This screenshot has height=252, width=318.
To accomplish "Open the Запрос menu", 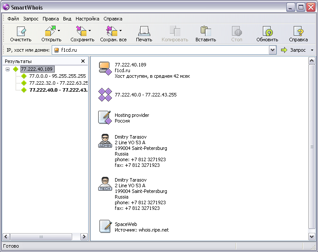I will 30,19.
